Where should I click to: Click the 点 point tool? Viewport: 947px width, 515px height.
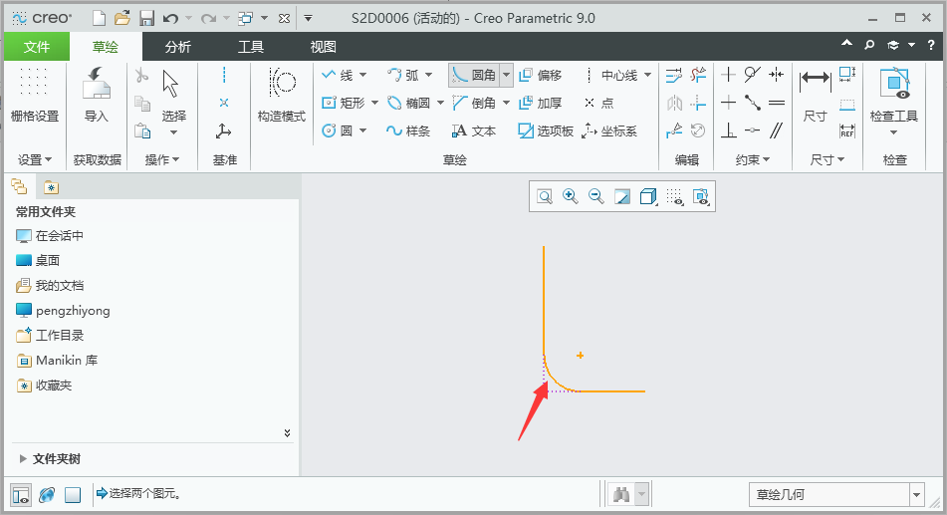coord(598,103)
